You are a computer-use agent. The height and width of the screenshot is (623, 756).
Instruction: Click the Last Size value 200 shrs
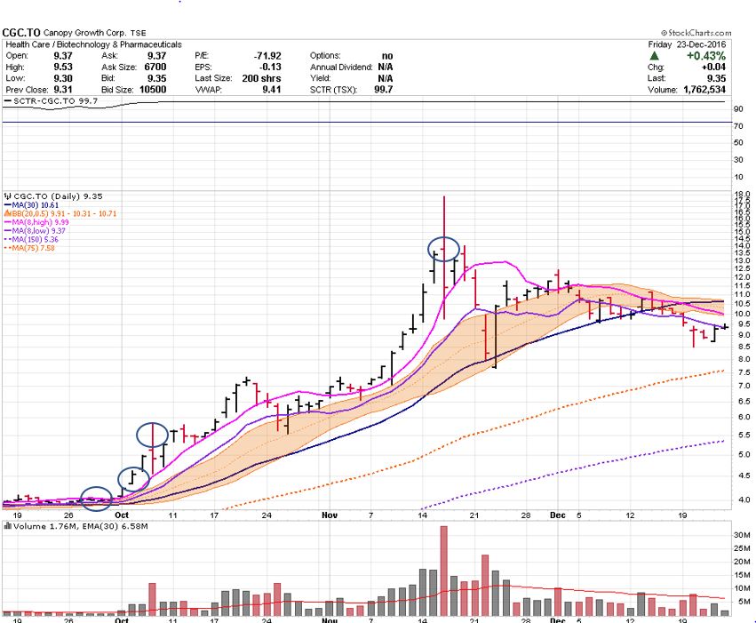tap(261, 78)
